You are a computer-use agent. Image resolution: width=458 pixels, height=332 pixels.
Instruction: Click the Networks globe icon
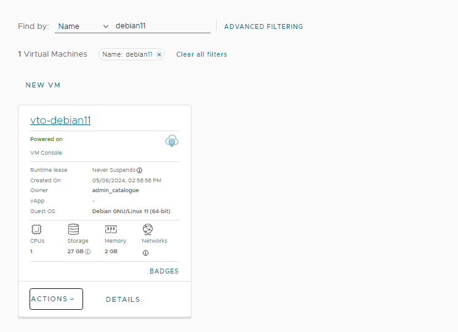pyautogui.click(x=147, y=229)
